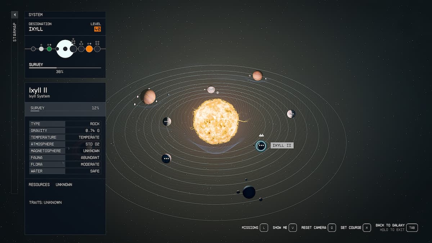Click the Reset Camera button
The width and height of the screenshot is (432, 243).
point(332,228)
